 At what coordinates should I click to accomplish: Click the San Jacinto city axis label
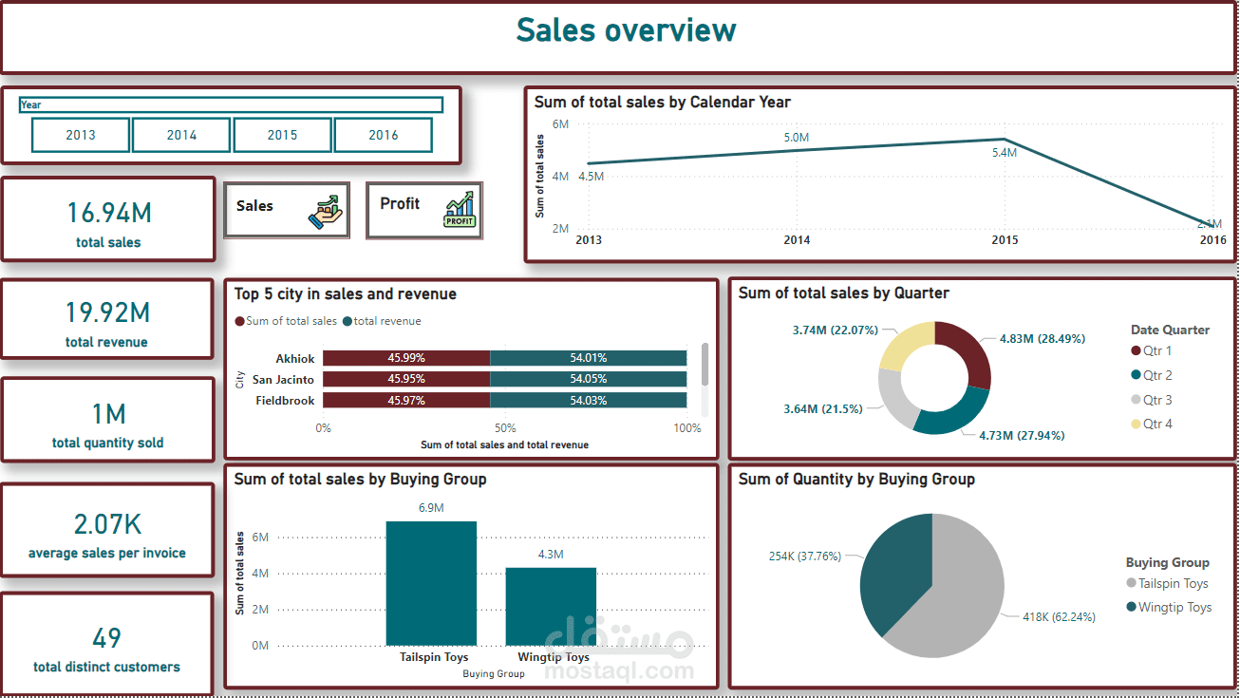[283, 380]
